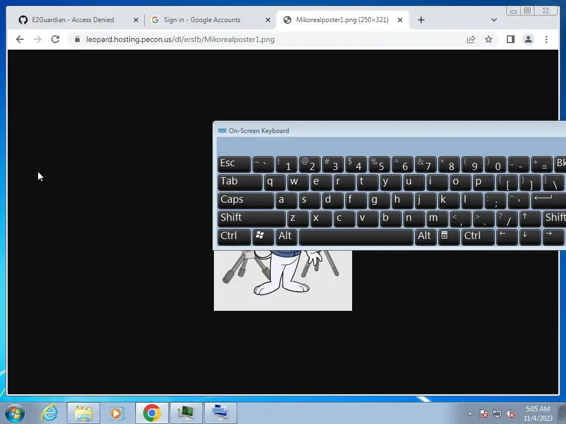Click the down arrow key on keyboard
566x424 pixels.
point(530,237)
